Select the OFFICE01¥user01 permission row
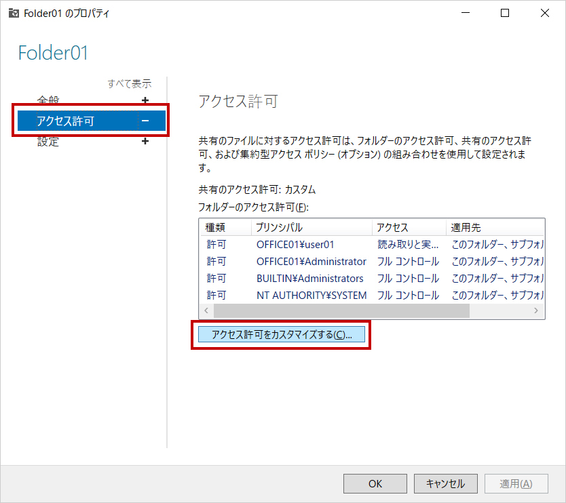This screenshot has width=566, height=503. point(295,244)
